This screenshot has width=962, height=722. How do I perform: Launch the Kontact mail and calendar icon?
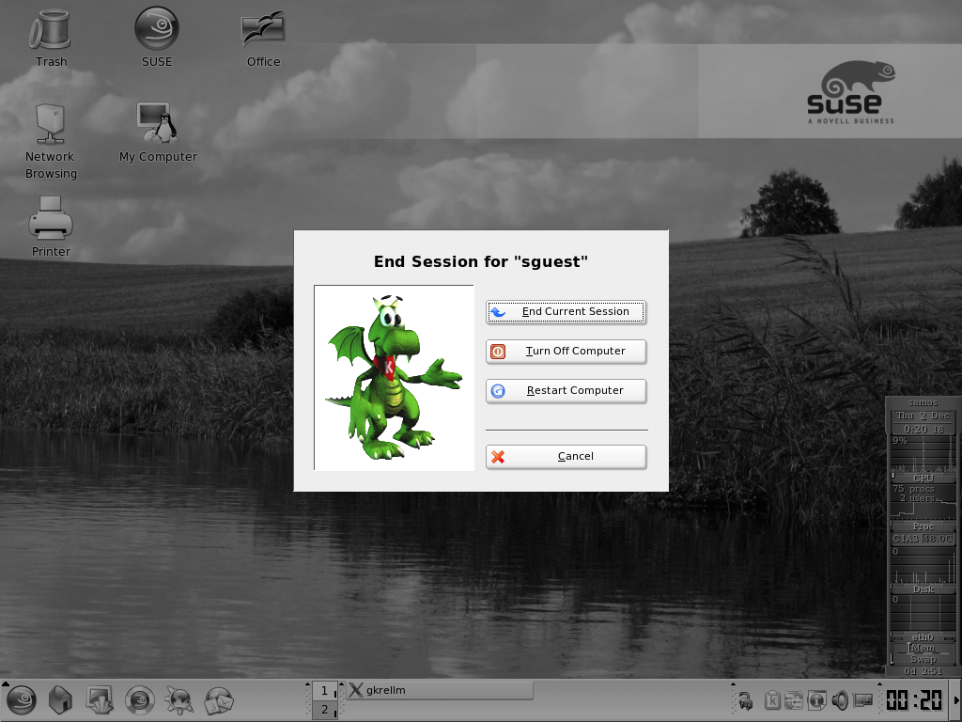[218, 700]
